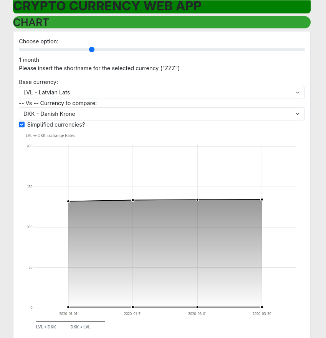Click the '2020-01-31' x-axis label

pyautogui.click(x=133, y=314)
